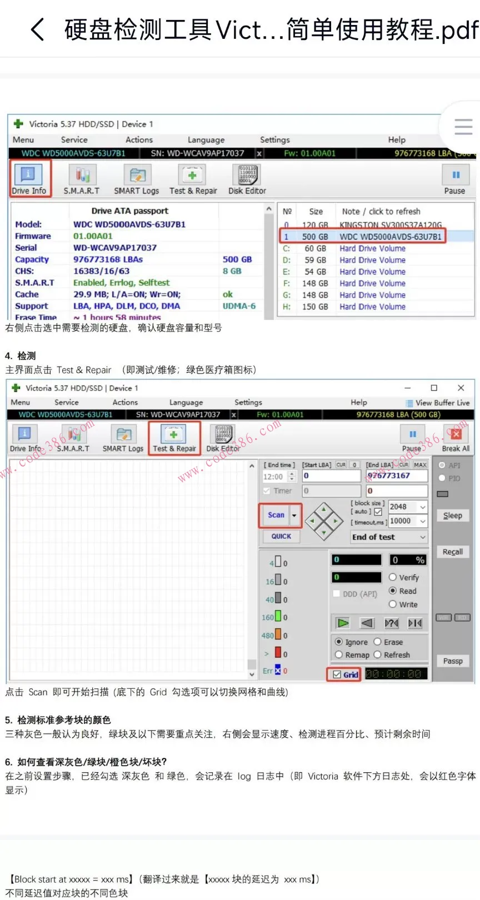Click the left arrow of navigation diamond
480x900 pixels.
[312, 521]
